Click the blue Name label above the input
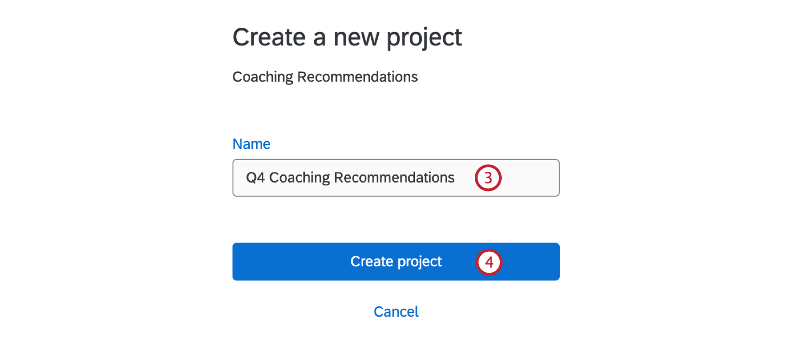Viewport: 789px width, 345px height. tap(251, 144)
